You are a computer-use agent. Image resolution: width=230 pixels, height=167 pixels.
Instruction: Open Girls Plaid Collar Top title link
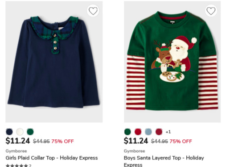coord(52,158)
